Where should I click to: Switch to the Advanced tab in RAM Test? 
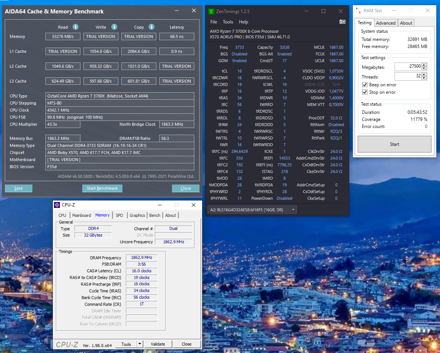pos(386,23)
